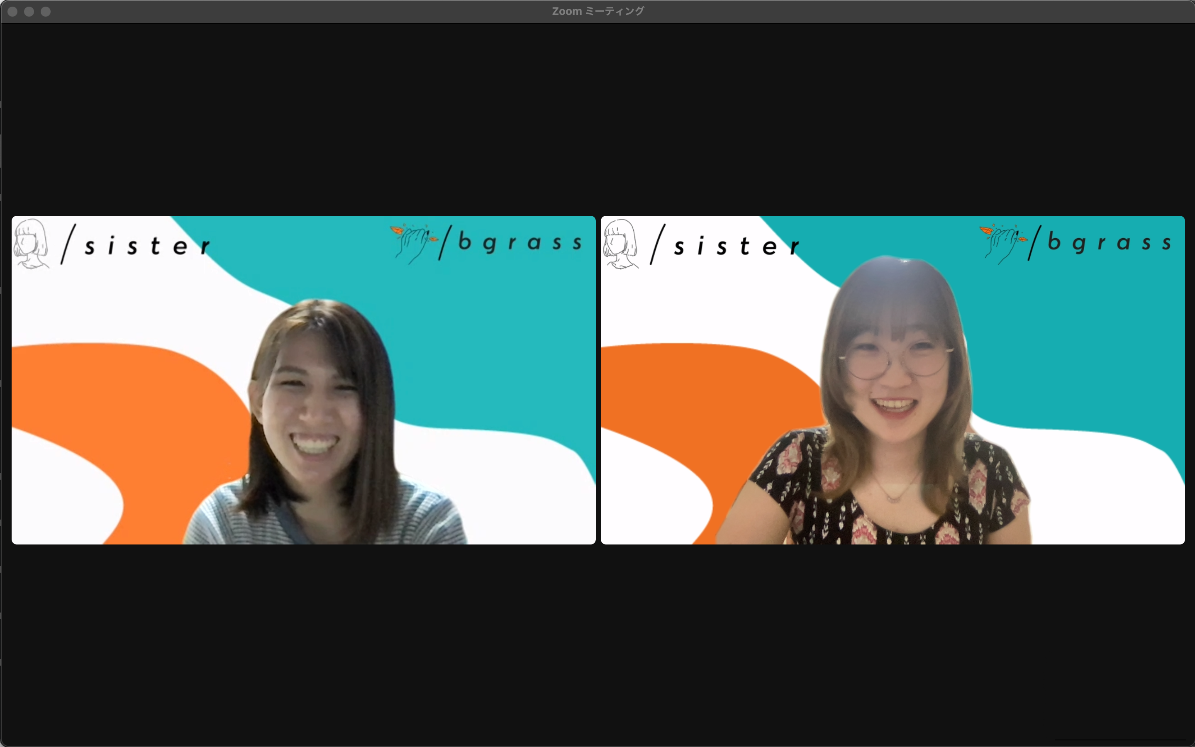Click the close window button in title bar
The image size is (1195, 747).
click(13, 11)
